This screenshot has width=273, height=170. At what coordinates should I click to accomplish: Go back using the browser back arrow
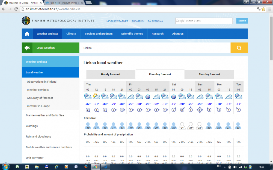4,9
